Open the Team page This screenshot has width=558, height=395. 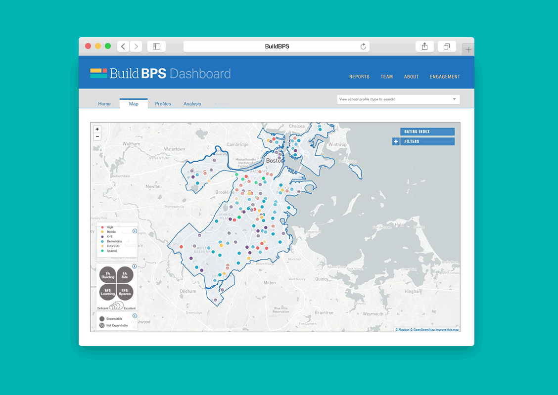click(x=386, y=77)
